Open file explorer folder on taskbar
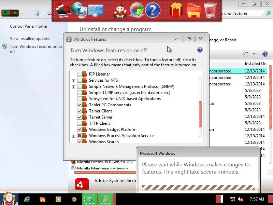The height and width of the screenshot is (205, 273). point(43,199)
